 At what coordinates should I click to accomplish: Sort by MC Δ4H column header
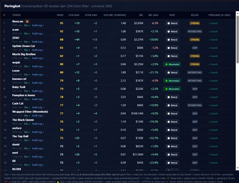click(153, 15)
